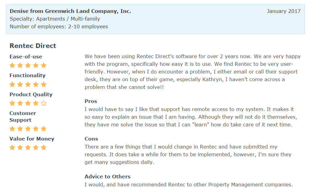Click the second star under Value for Money
Screen dimensions: 311x195
(20, 148)
